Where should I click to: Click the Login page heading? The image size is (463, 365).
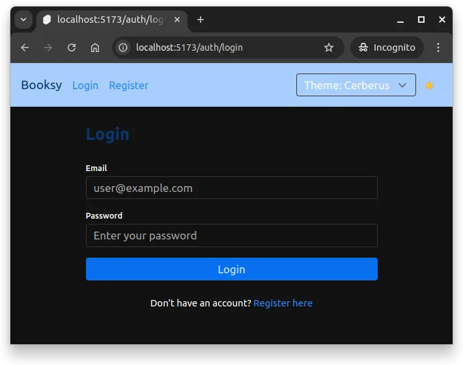coord(107,135)
